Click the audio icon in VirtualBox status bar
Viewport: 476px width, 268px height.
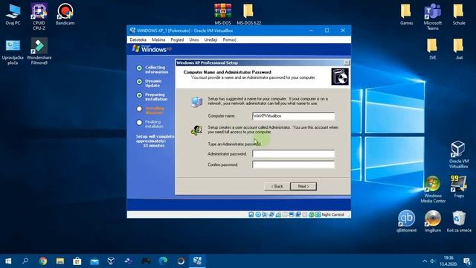(x=265, y=214)
